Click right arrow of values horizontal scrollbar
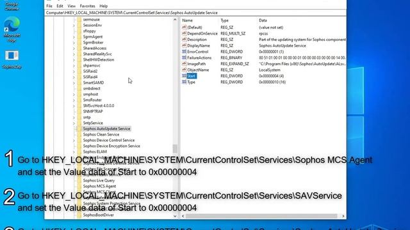Screen dimensions: 410x230 343,216
